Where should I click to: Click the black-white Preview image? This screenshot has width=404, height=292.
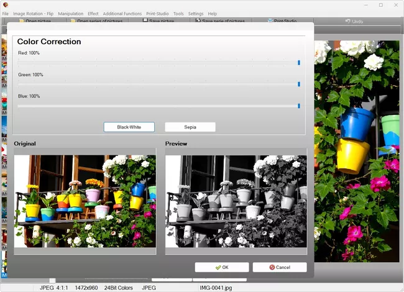click(x=236, y=201)
